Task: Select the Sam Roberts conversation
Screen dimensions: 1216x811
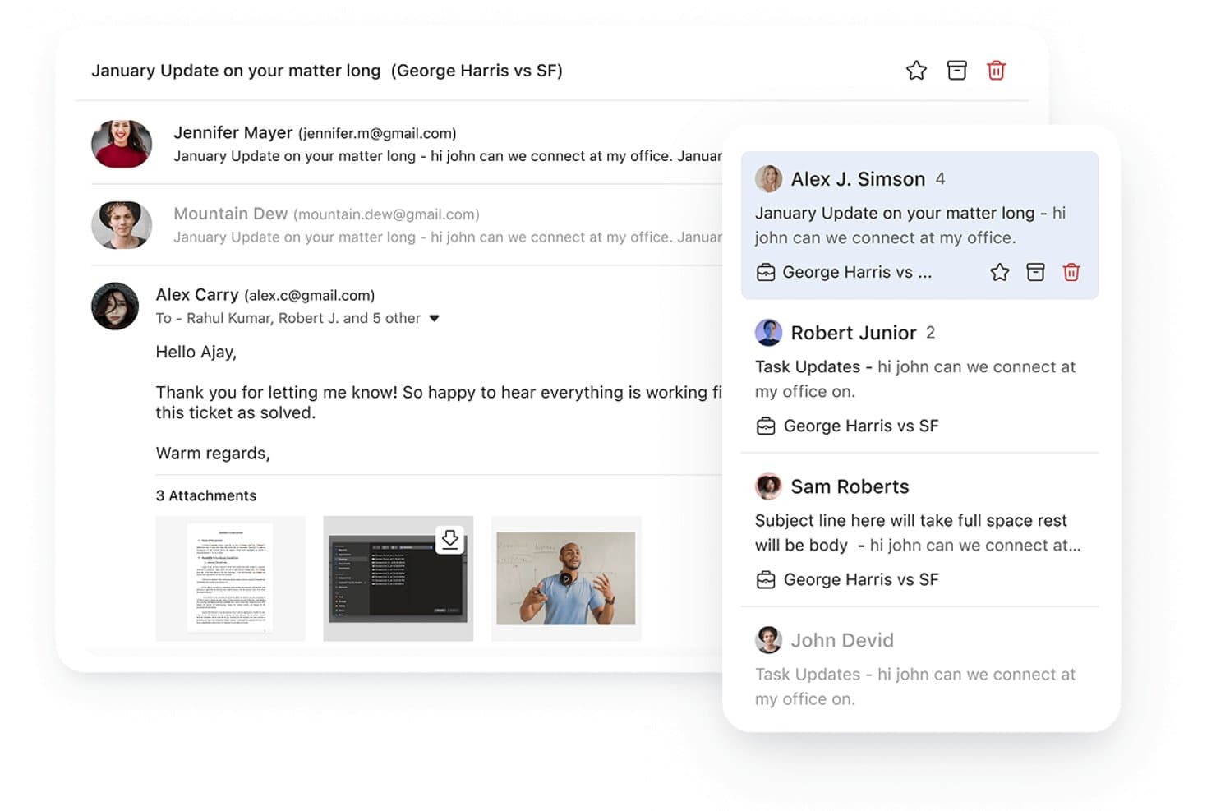Action: tap(919, 531)
